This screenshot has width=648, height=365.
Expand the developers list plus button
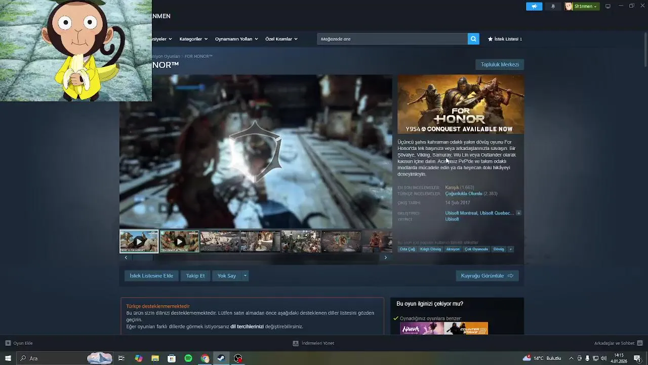518,213
